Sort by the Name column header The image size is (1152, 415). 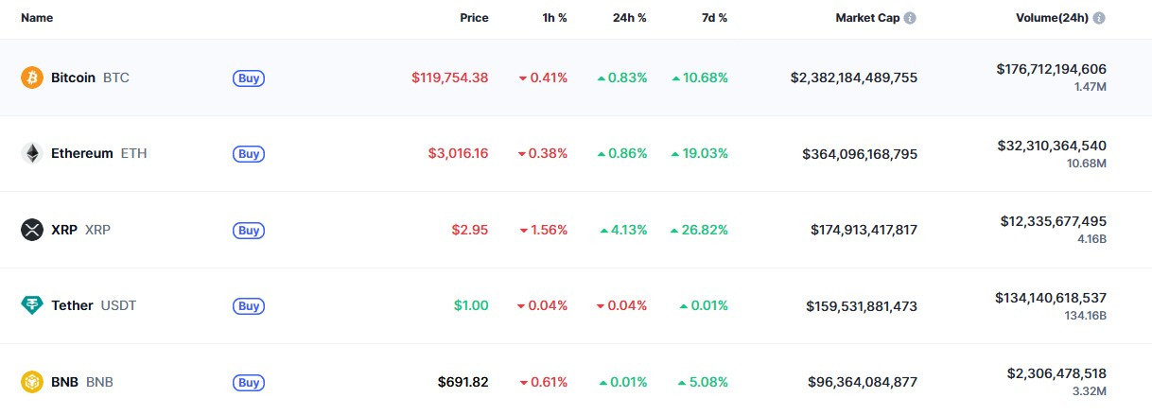(x=37, y=18)
